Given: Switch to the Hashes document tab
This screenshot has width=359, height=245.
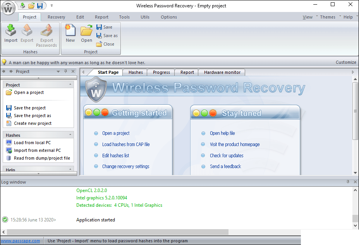Looking at the screenshot, I should [x=136, y=72].
